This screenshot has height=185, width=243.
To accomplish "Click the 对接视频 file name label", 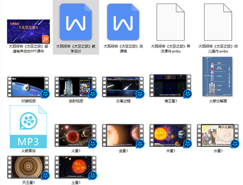I will (28, 101).
